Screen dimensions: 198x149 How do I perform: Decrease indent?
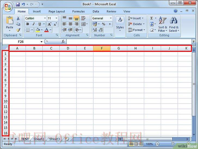[x=64, y=30]
